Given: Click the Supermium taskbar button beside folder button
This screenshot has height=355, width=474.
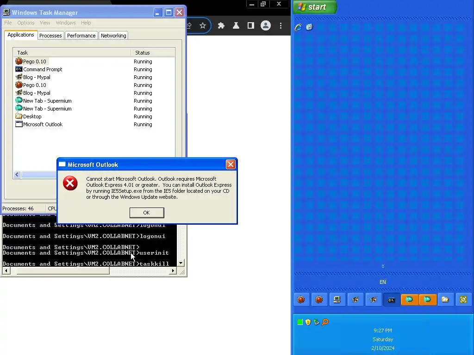Looking at the screenshot, I should (x=427, y=300).
